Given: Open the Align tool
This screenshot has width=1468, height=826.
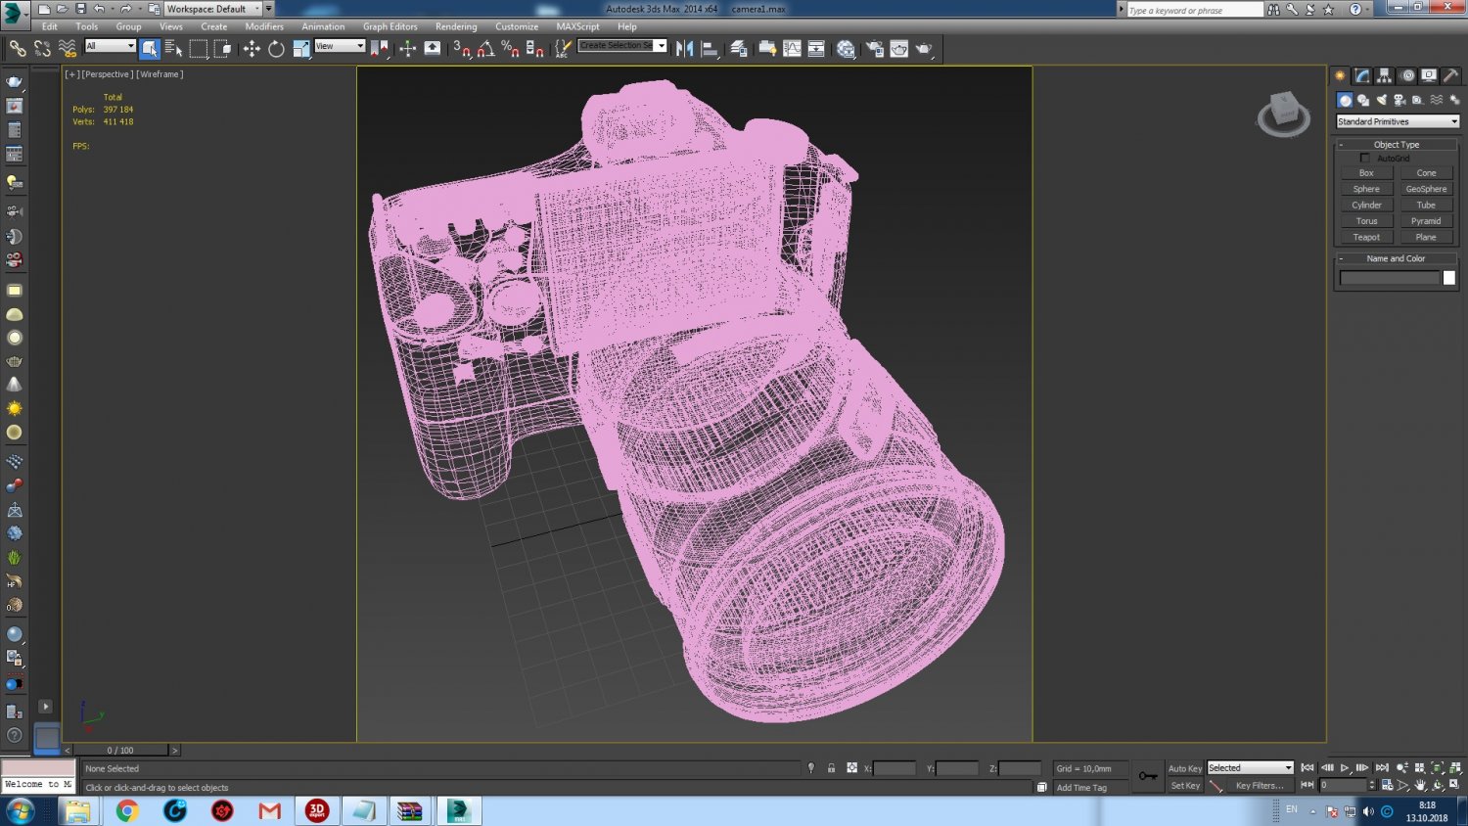Looking at the screenshot, I should pyautogui.click(x=710, y=48).
